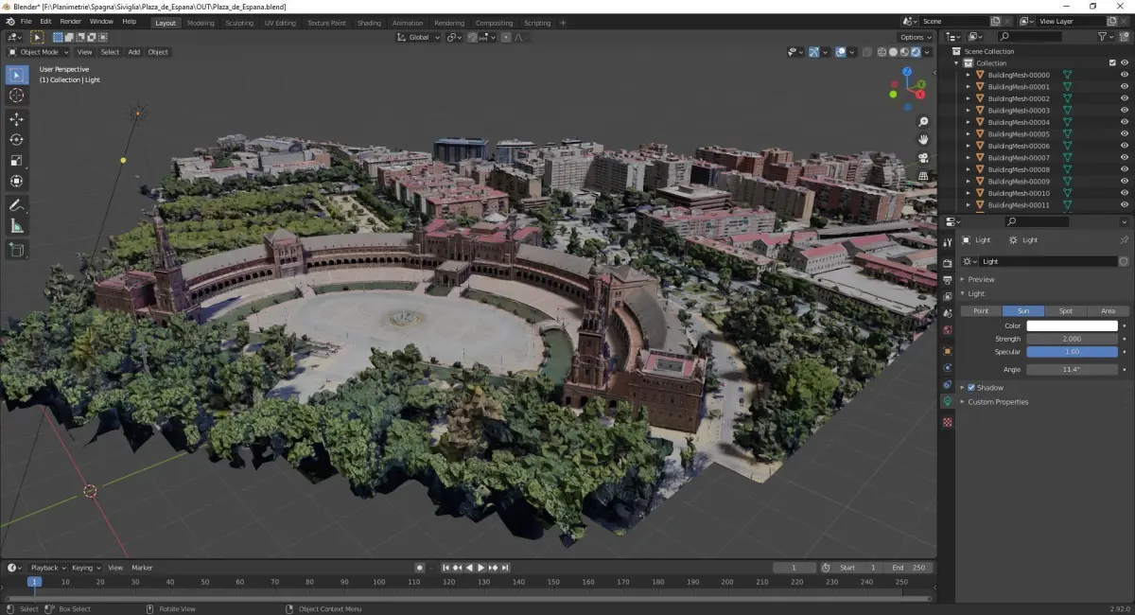Open the Texture properties tab

pyautogui.click(x=948, y=422)
